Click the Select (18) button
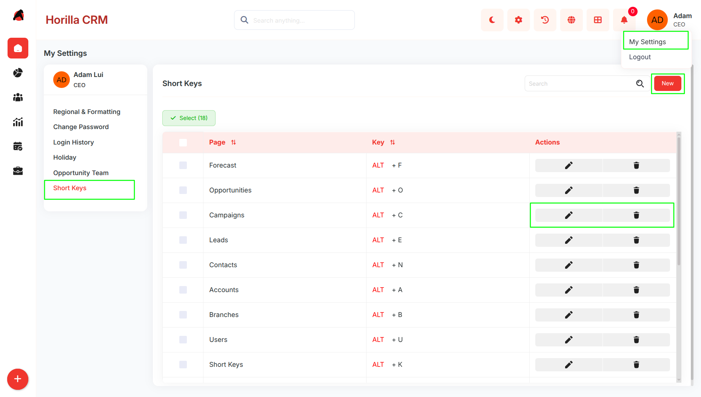This screenshot has width=701, height=397. pos(189,118)
